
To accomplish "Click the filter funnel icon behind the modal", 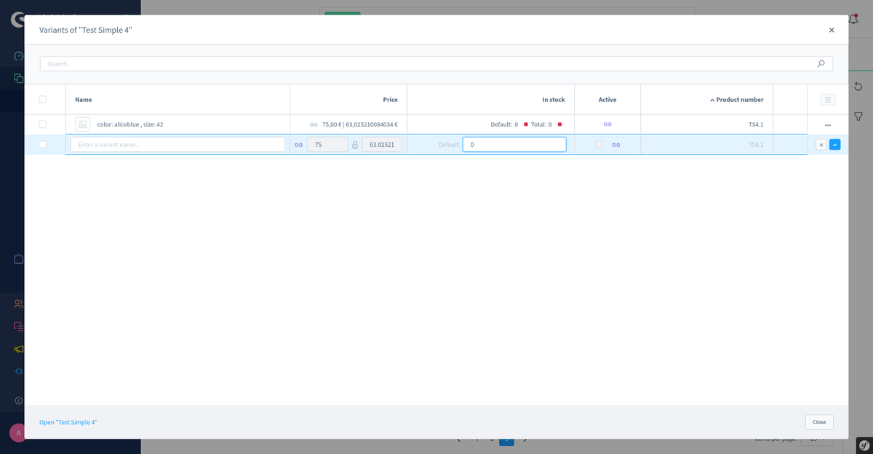I will click(858, 116).
